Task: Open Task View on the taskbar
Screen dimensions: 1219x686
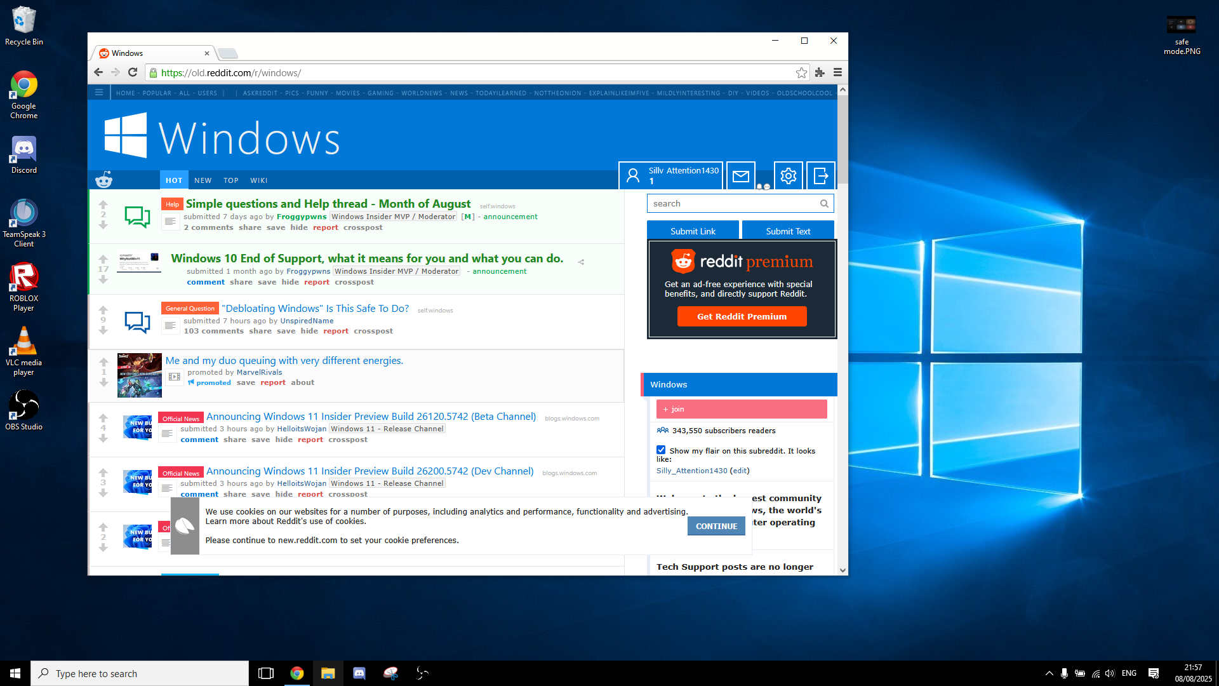Action: pos(266,673)
